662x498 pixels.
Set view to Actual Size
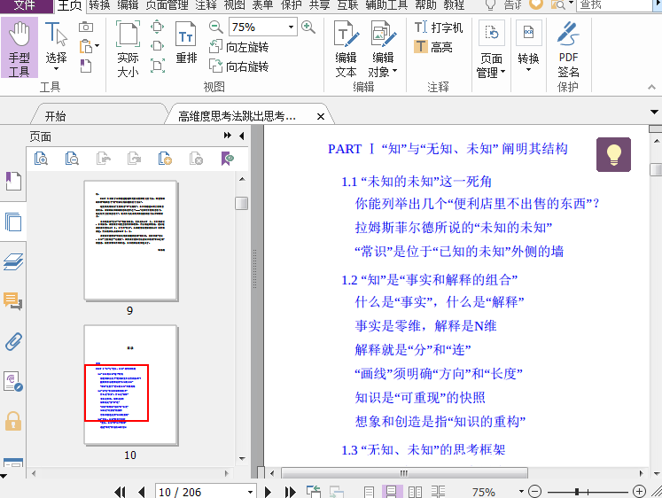coord(128,49)
